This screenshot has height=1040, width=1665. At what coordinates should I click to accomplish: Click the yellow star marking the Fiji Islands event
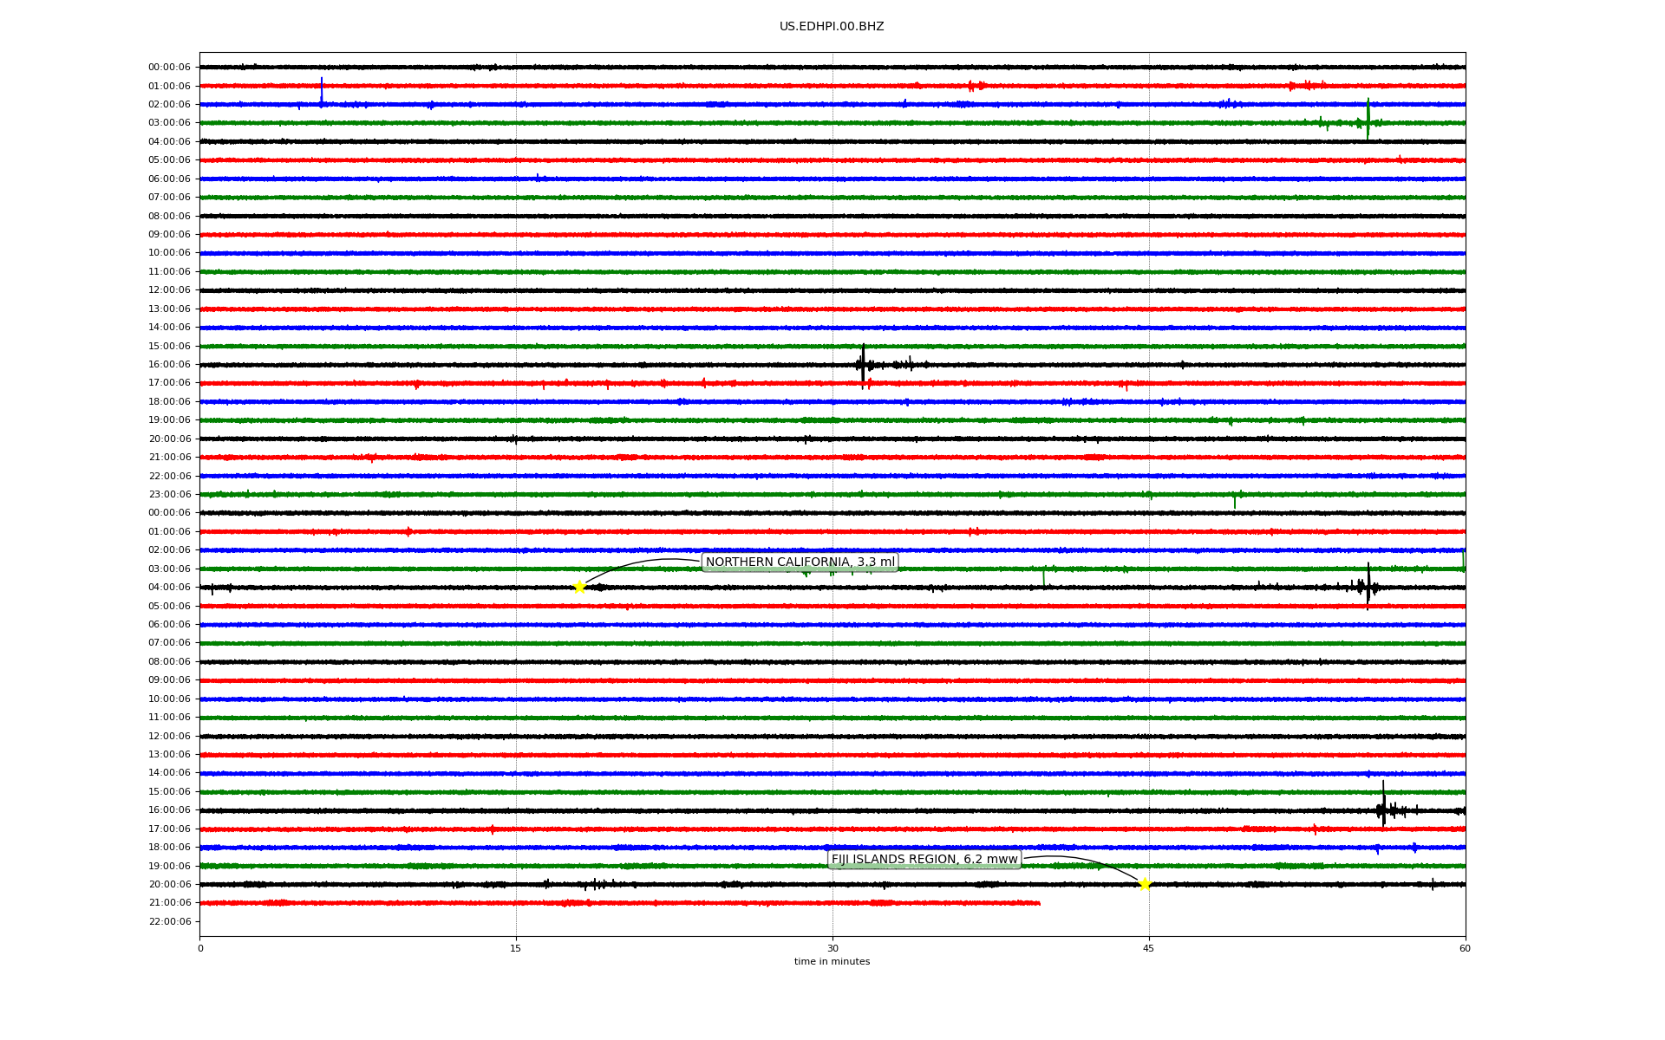pos(1145,884)
